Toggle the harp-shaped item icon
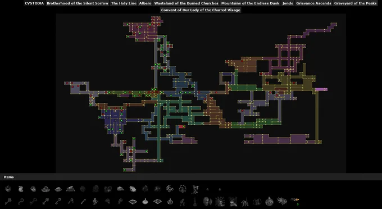382x209 pixels. click(195, 189)
